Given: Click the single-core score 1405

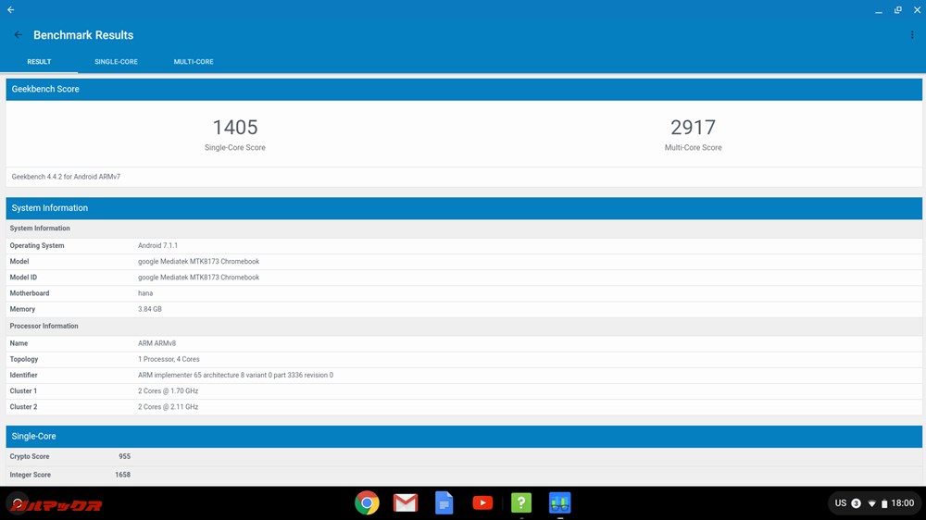Looking at the screenshot, I should tap(235, 127).
